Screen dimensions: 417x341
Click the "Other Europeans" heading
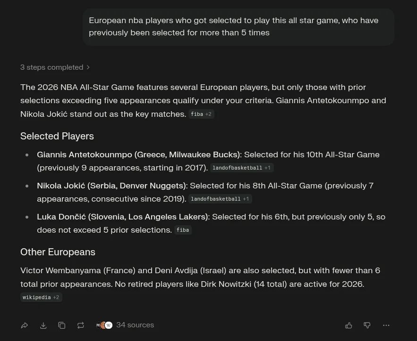pyautogui.click(x=58, y=252)
